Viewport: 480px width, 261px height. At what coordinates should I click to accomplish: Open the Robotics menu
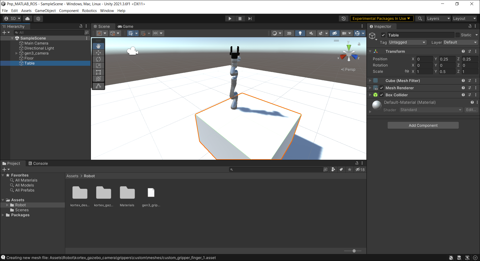pos(89,10)
